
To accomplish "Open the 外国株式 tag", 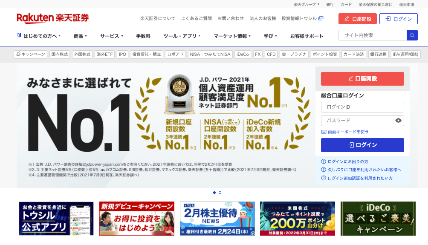I will [82, 54].
